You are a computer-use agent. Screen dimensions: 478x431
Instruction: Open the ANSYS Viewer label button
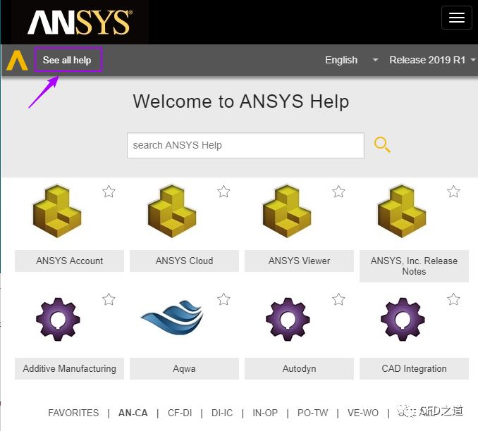pos(299,261)
